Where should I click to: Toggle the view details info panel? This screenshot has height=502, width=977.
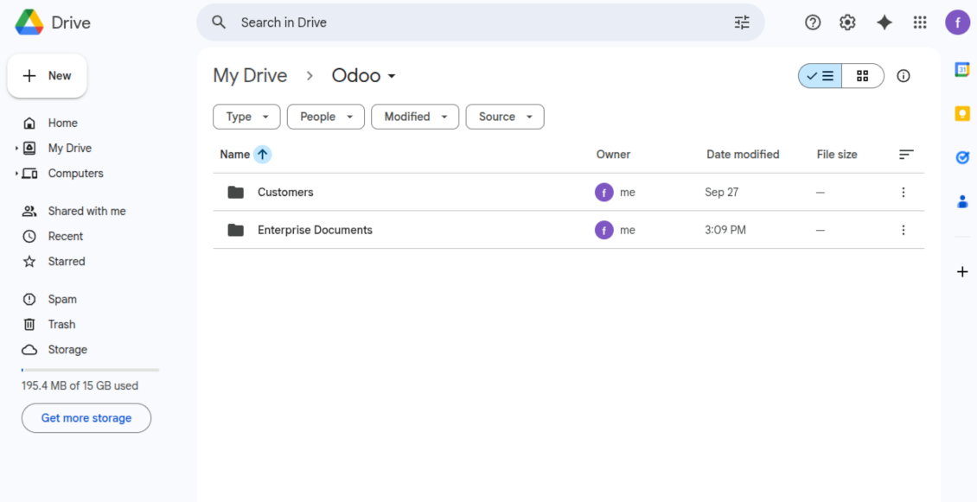point(904,76)
